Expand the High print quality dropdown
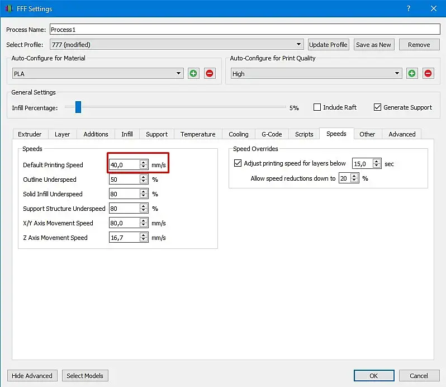Screen dimensions: 446x387 click(x=316, y=73)
